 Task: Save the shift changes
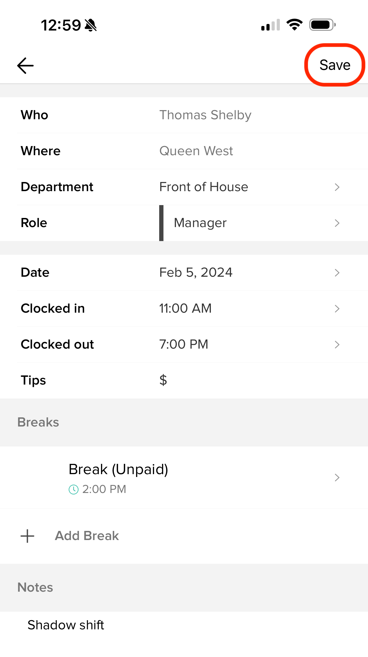pyautogui.click(x=335, y=65)
